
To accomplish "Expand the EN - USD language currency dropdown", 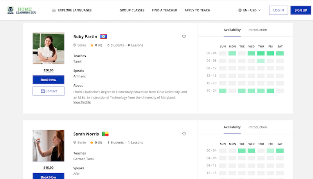I will coord(250,10).
